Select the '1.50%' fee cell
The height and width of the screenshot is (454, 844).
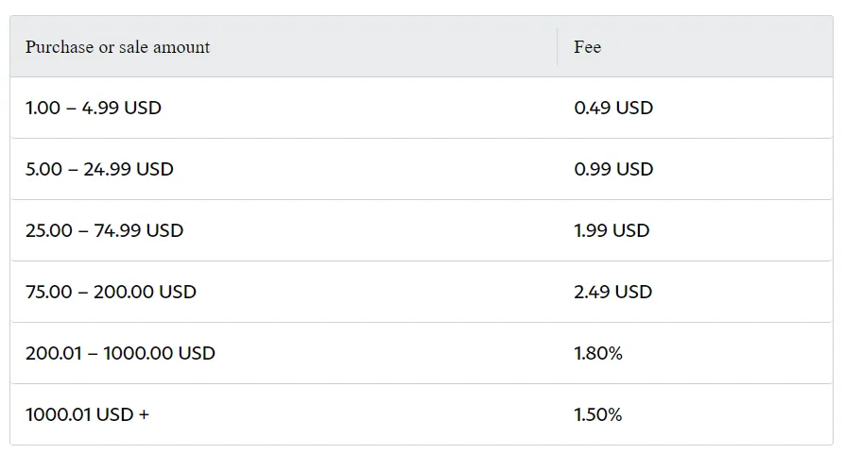695,414
